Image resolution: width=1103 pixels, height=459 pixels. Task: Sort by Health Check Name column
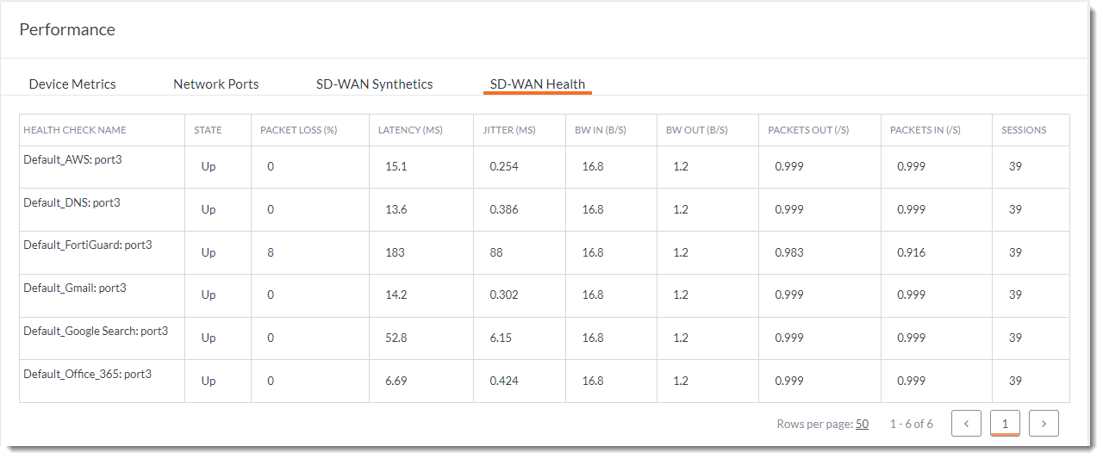(x=75, y=130)
